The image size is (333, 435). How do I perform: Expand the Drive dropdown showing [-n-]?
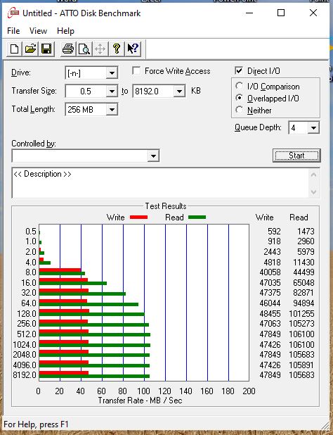click(x=112, y=73)
